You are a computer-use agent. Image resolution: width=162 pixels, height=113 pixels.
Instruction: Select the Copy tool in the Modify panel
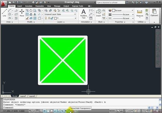point(27,10)
